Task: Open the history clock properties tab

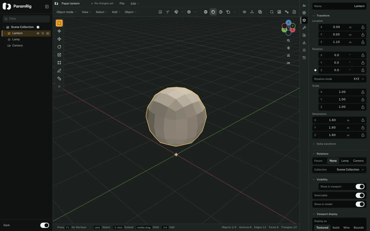Action: tap(304, 58)
